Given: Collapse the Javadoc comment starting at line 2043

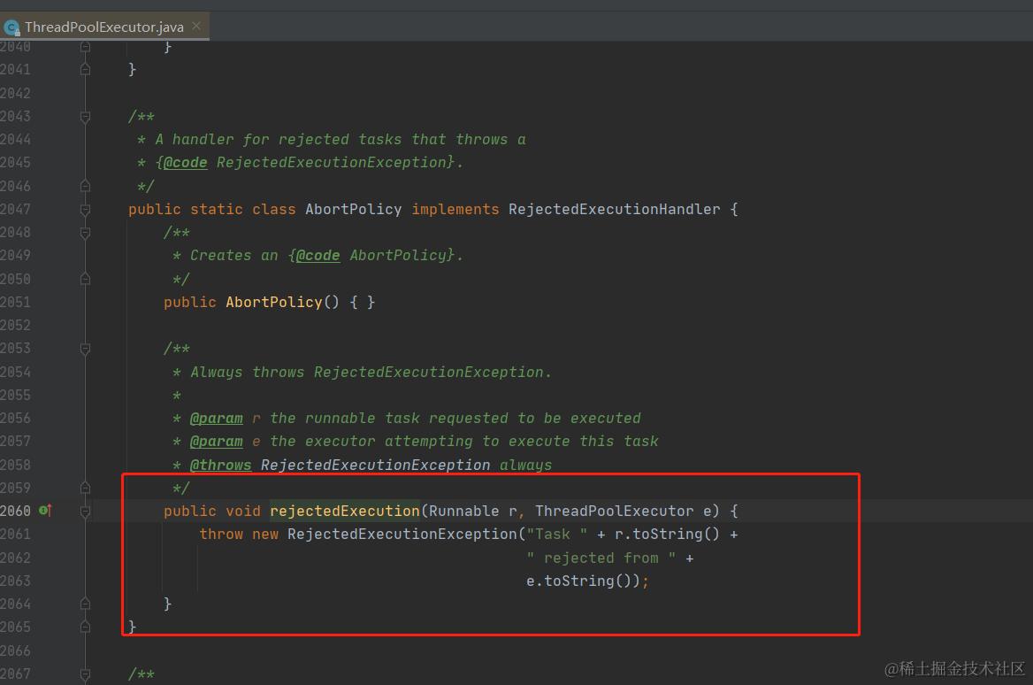Looking at the screenshot, I should point(85,117).
